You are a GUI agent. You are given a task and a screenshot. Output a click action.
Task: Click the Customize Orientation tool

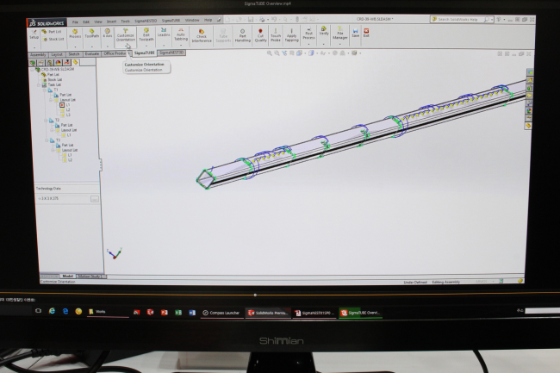[x=126, y=35]
